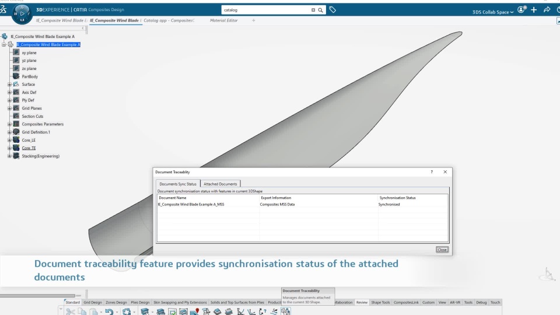Image resolution: width=560 pixels, height=315 pixels.
Task: Click the red-pin review toolbar icon
Action: (195, 311)
